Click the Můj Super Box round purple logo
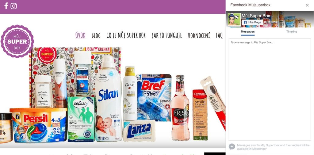314x155 pixels. click(17, 41)
